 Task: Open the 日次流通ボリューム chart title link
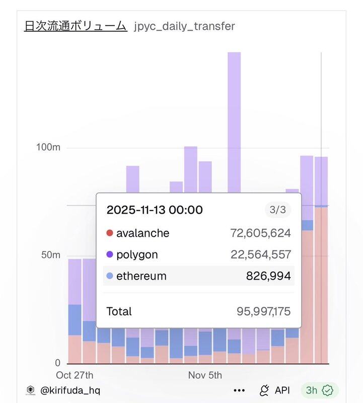[x=76, y=26]
